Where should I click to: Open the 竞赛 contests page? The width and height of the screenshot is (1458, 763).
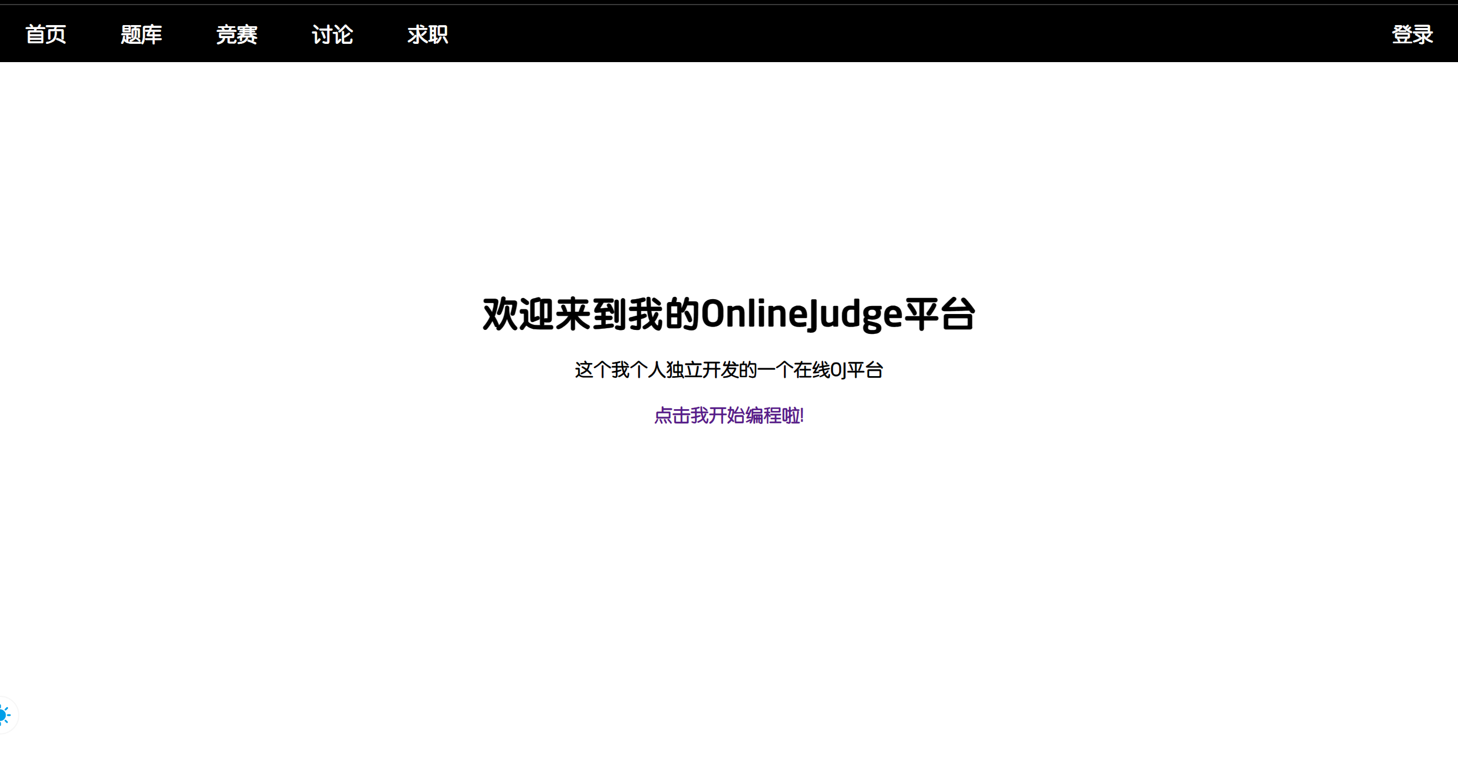point(237,35)
